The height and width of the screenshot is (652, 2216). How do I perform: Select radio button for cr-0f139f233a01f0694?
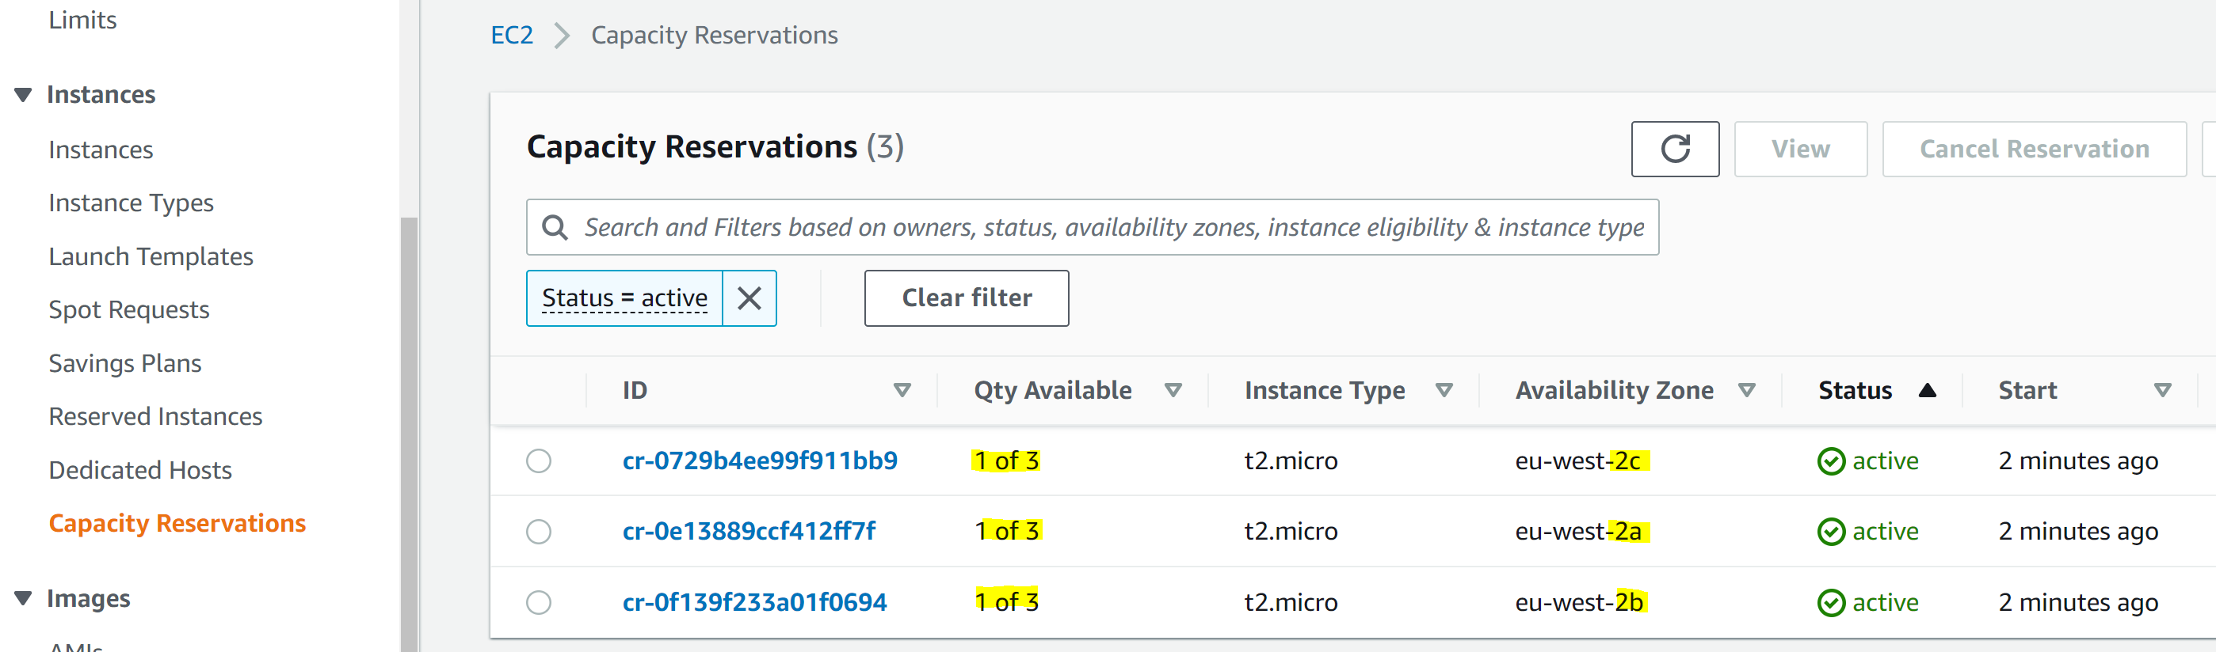pyautogui.click(x=539, y=602)
